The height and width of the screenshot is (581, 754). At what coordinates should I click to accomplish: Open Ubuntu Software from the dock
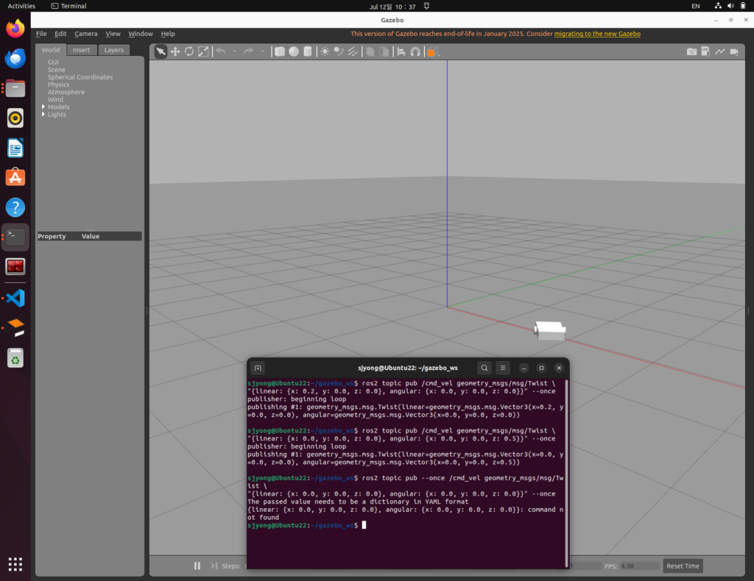point(15,177)
